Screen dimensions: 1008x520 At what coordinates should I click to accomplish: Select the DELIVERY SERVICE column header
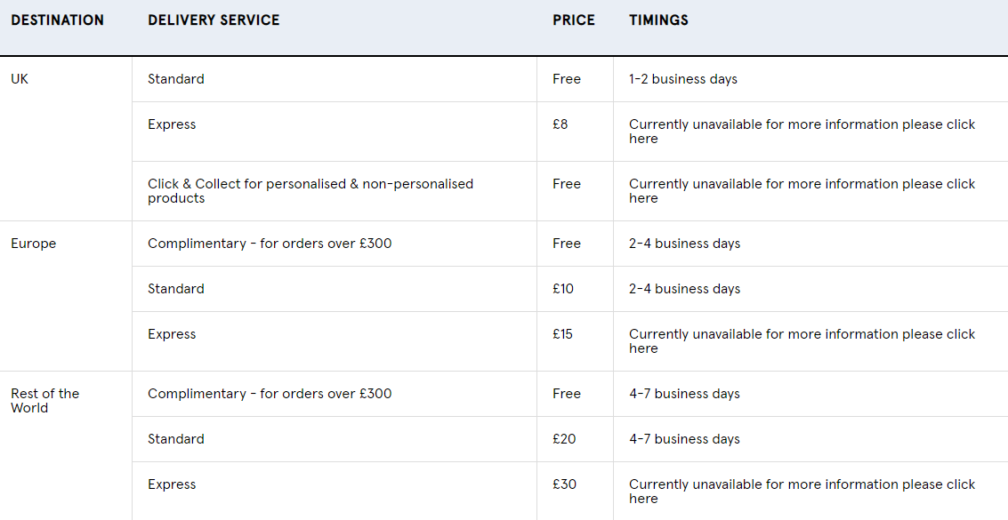[x=214, y=20]
